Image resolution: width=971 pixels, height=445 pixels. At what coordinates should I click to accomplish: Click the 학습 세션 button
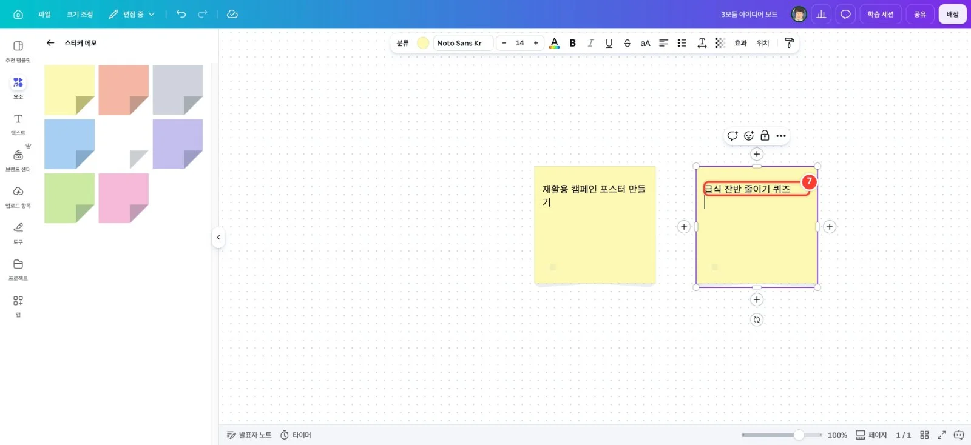click(881, 14)
